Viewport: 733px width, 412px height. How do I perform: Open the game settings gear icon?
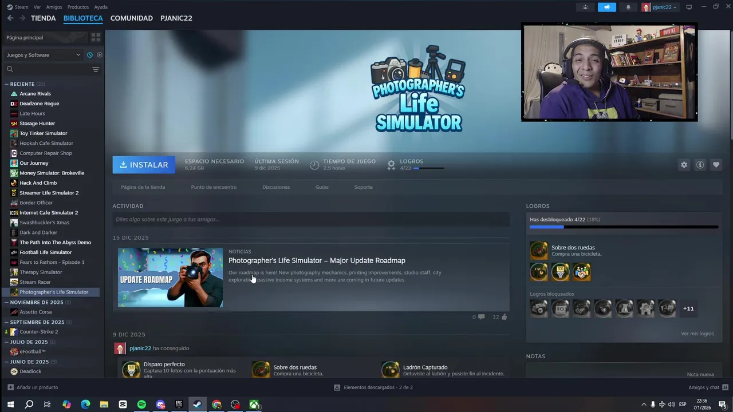(x=684, y=165)
